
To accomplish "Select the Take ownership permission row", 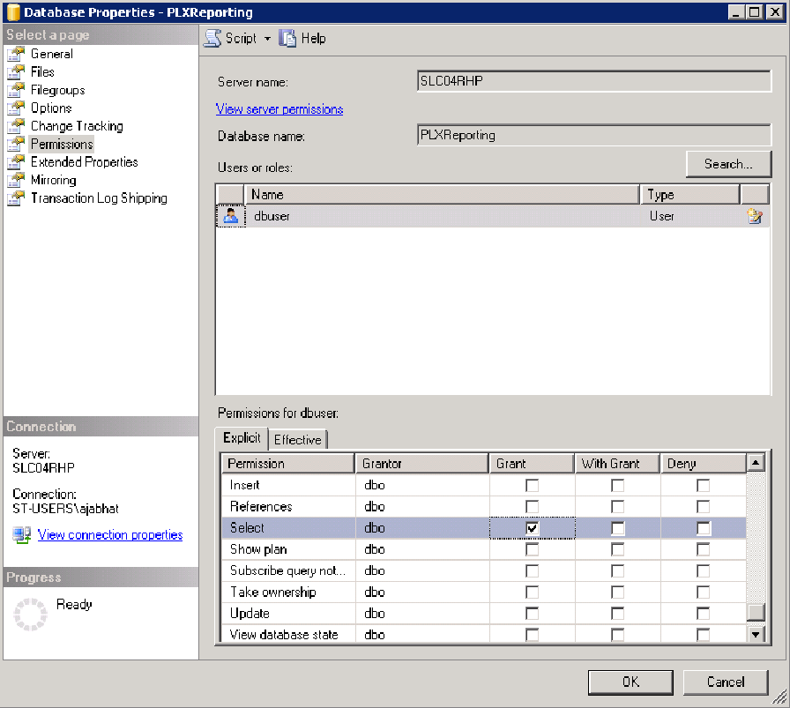I will coord(484,592).
